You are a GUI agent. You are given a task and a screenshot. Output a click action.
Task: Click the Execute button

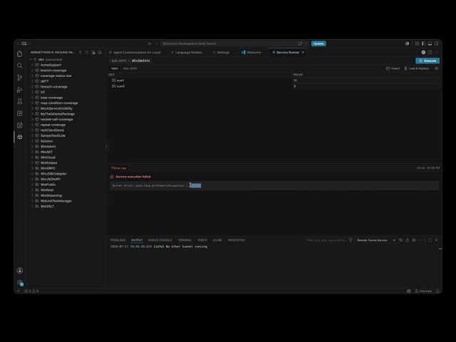coord(427,61)
